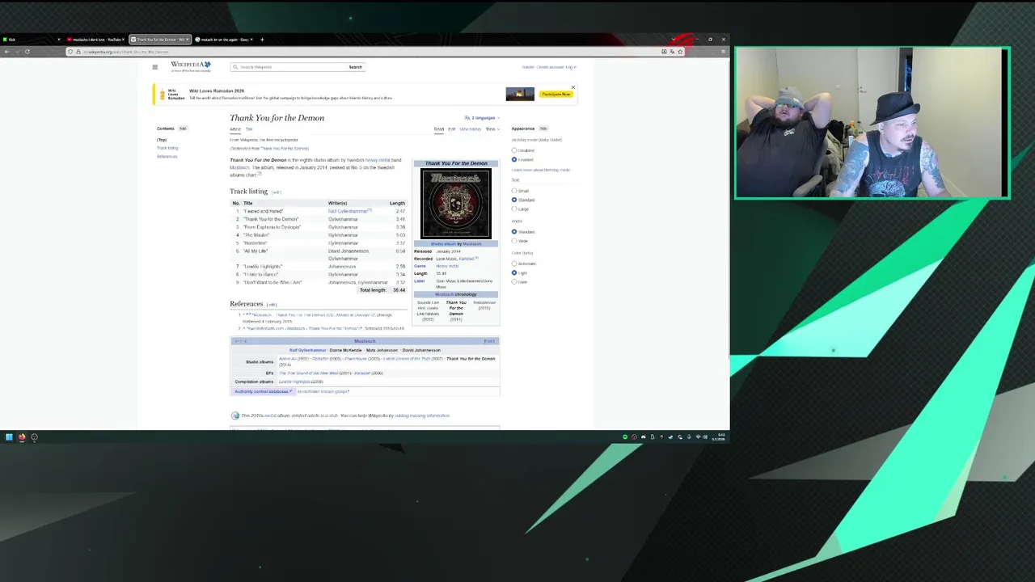Expand the 2 languages dropdown
This screenshot has height=582, width=1035.
coord(484,118)
